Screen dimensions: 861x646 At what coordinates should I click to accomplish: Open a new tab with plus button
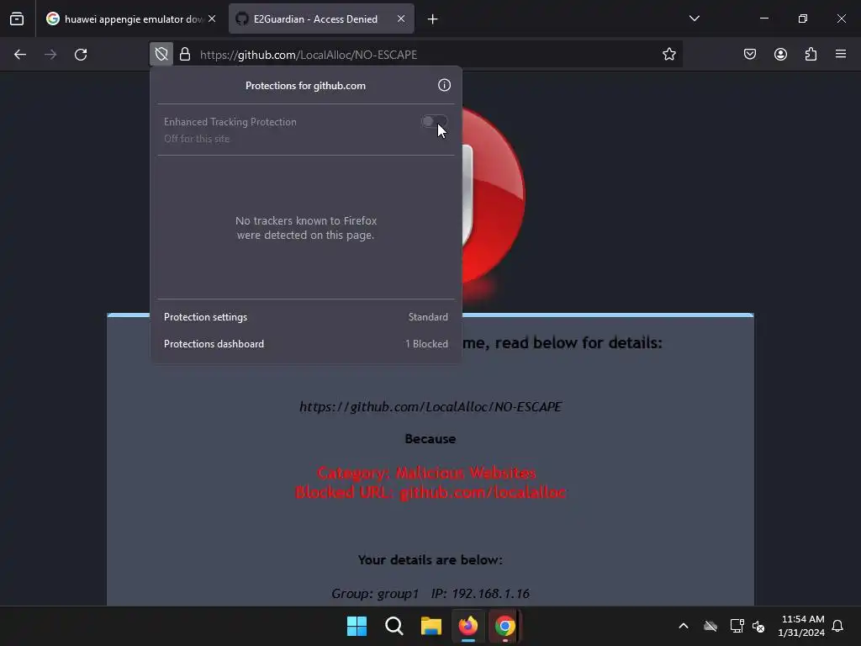click(x=433, y=19)
